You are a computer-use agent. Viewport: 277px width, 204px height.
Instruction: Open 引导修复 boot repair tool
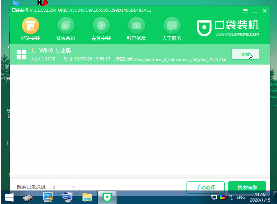[x=137, y=29]
